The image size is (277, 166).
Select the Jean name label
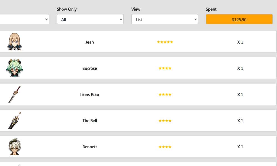tap(90, 42)
